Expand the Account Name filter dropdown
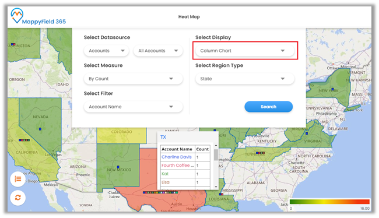 [133, 107]
